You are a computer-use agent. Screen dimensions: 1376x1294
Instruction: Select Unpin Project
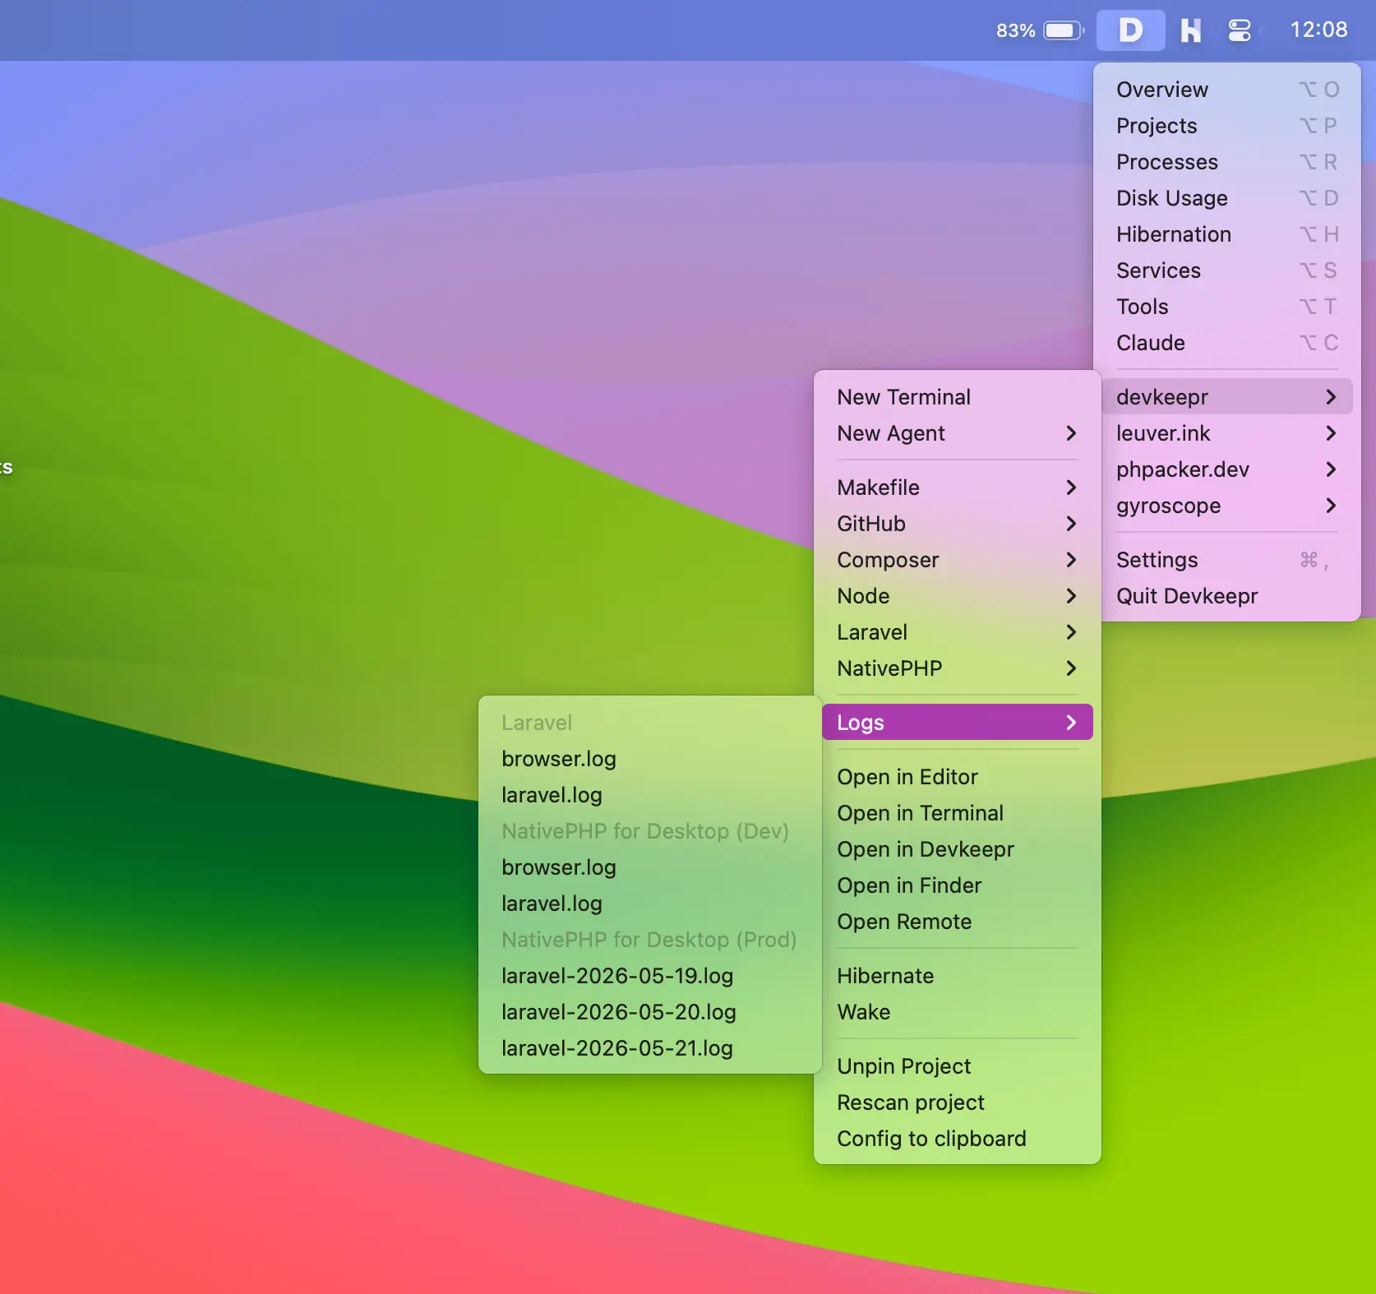(958, 1066)
